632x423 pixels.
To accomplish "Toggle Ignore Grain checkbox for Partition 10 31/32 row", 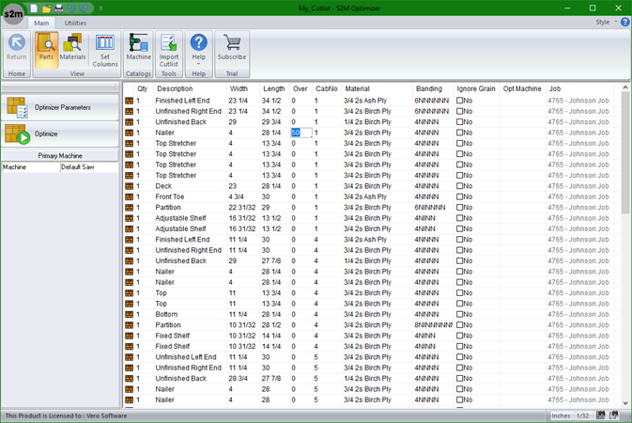I will pos(459,325).
